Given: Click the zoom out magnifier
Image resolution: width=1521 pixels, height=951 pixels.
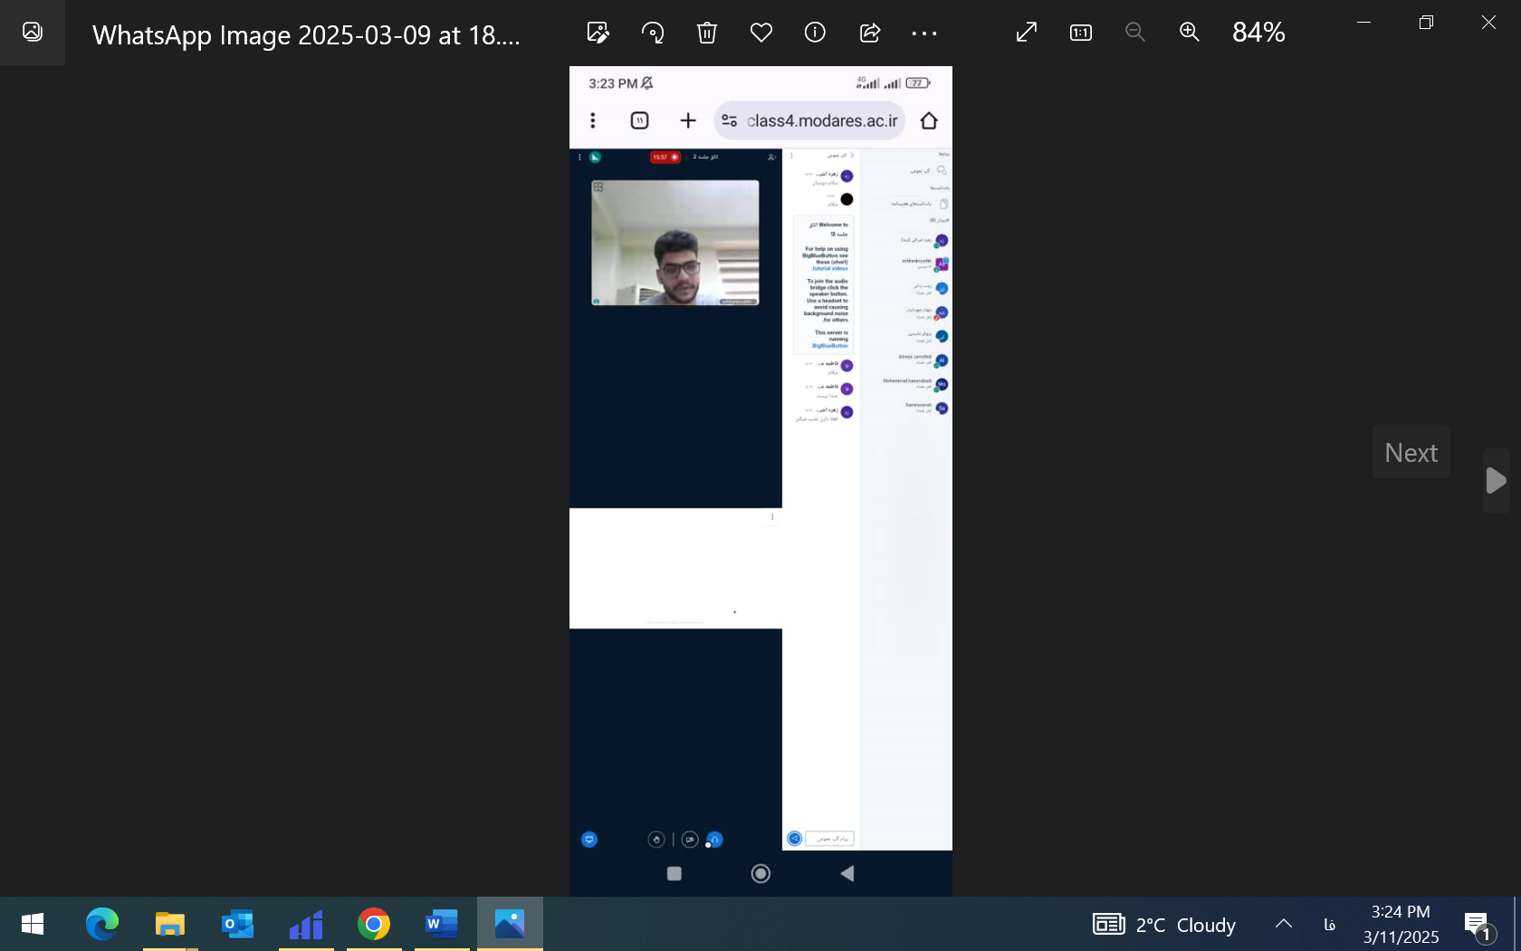Looking at the screenshot, I should [x=1135, y=33].
